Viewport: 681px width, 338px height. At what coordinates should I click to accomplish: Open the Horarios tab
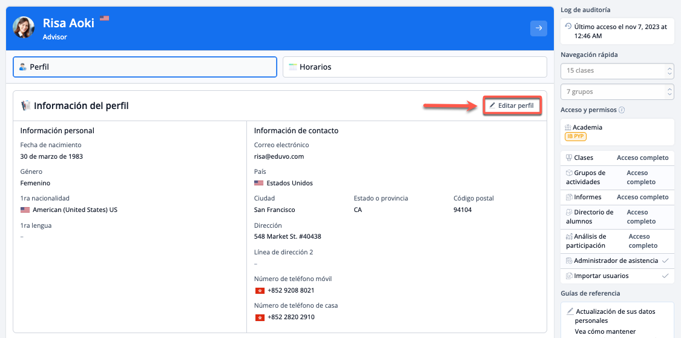coord(415,67)
